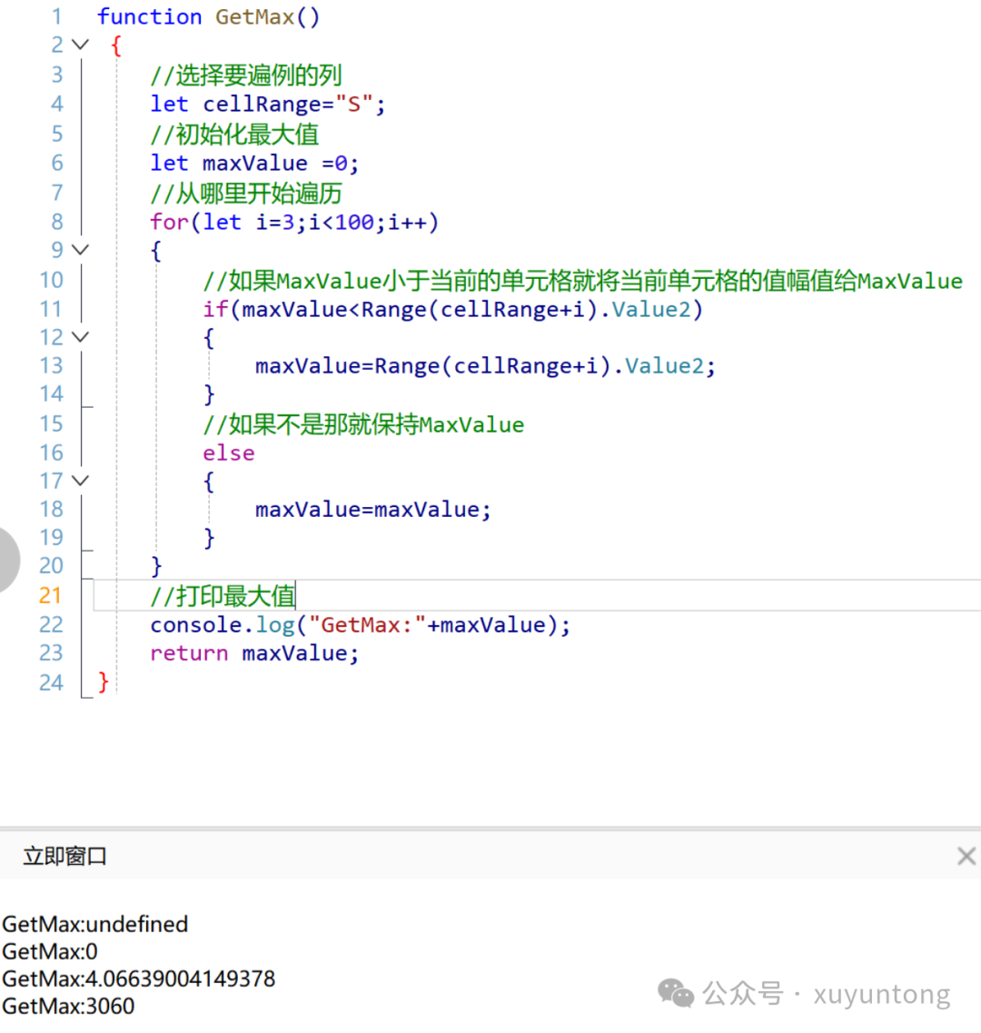The image size is (981, 1033).
Task: Click the function GetMax() declaration text
Action: [x=207, y=16]
